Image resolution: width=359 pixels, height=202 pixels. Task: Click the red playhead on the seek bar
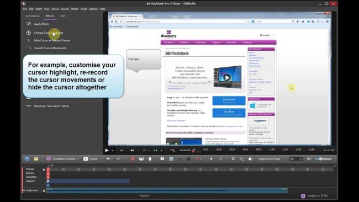pyautogui.click(x=193, y=151)
